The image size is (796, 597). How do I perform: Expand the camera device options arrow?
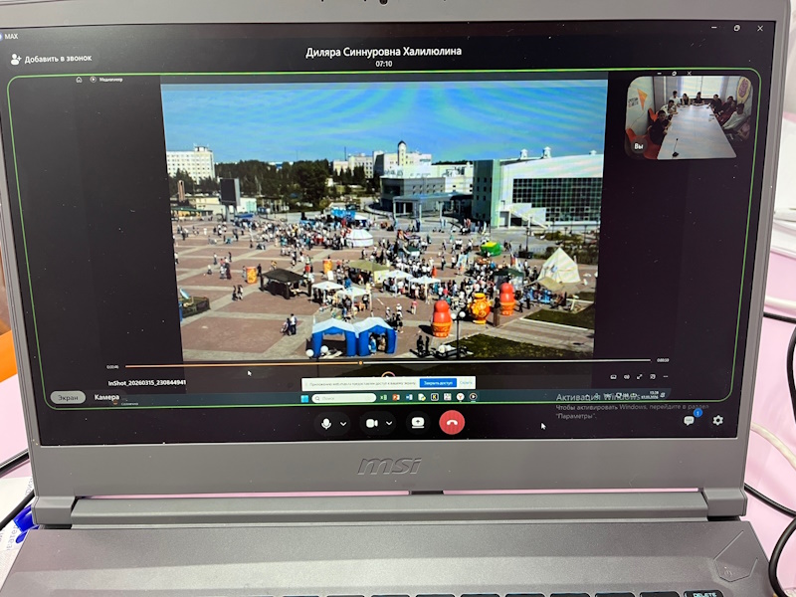(x=390, y=424)
